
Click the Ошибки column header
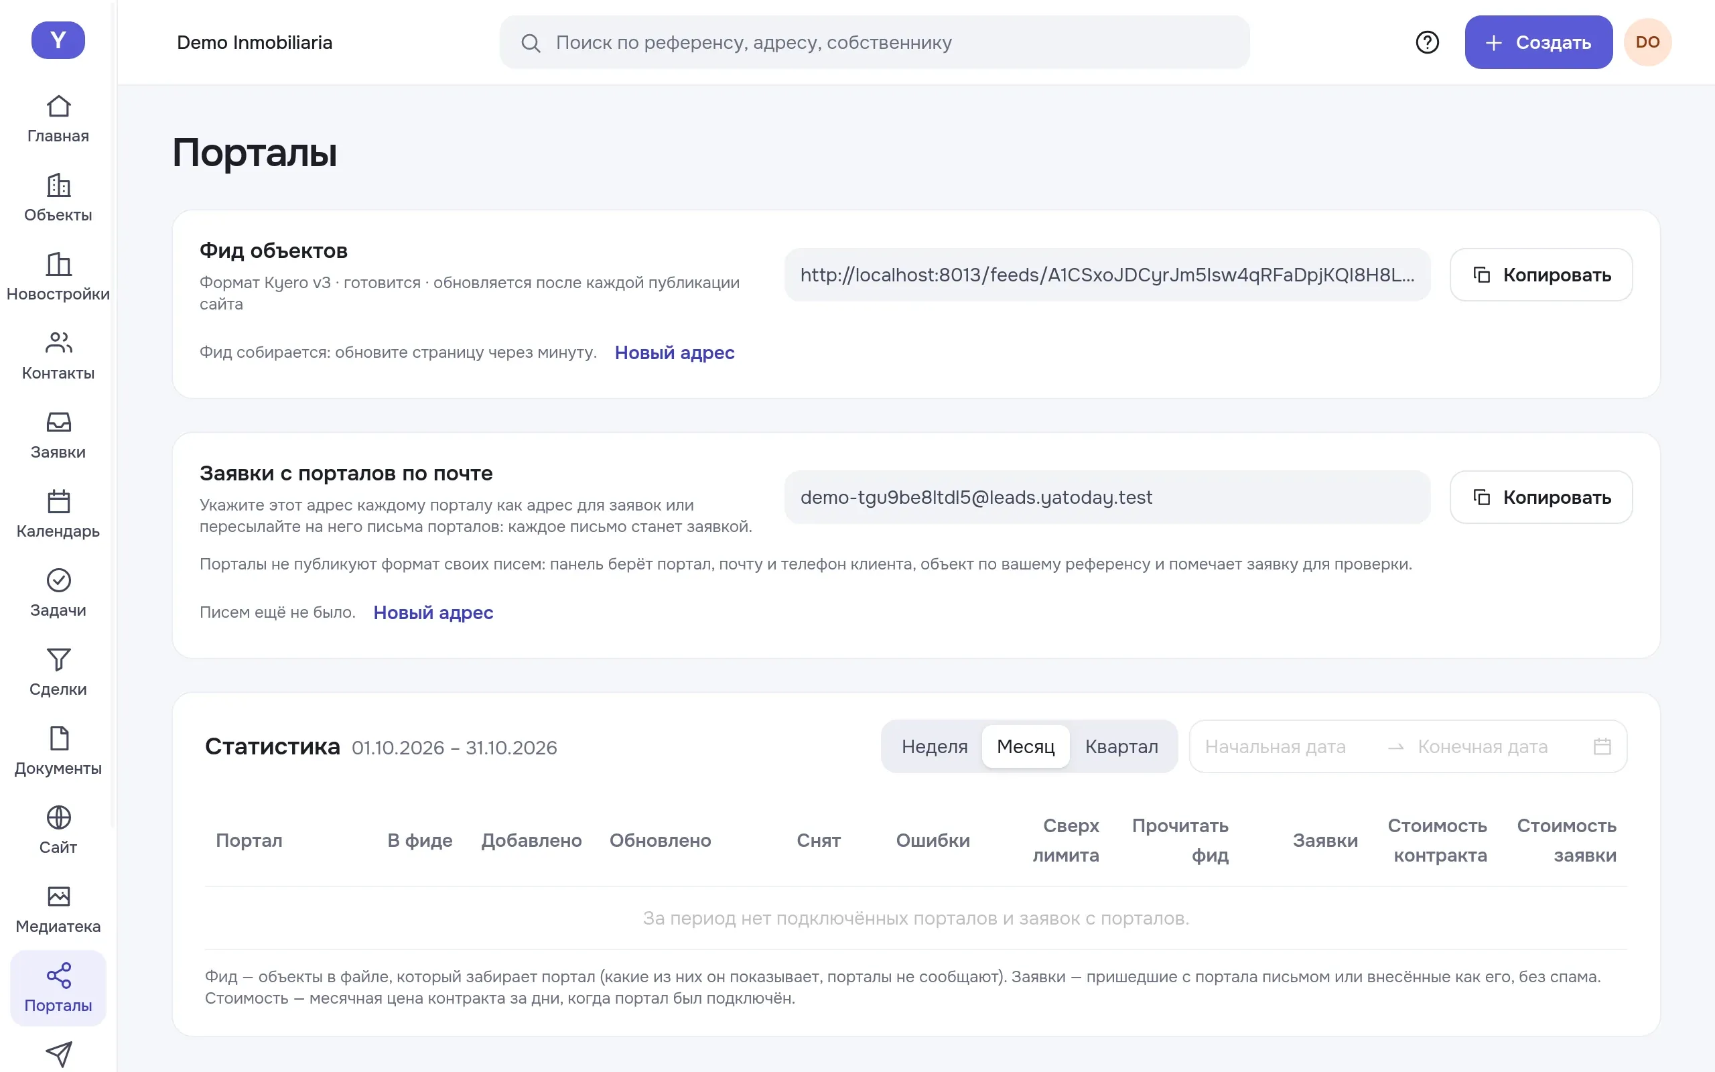(933, 841)
